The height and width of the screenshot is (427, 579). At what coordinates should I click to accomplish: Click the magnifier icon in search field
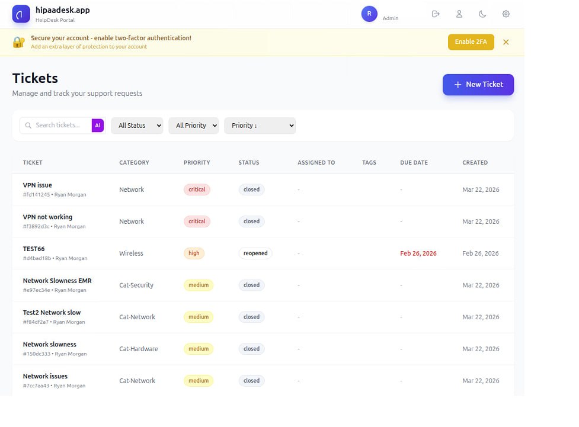pos(28,125)
